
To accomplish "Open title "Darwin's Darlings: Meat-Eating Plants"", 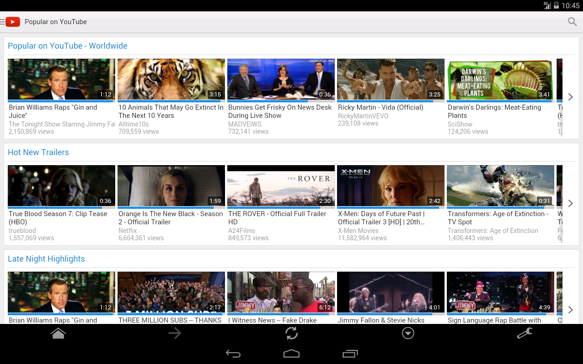I will pyautogui.click(x=494, y=111).
